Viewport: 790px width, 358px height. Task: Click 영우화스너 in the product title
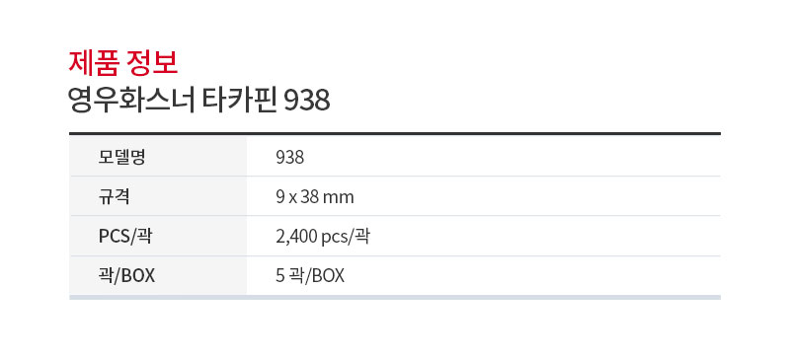pos(132,102)
